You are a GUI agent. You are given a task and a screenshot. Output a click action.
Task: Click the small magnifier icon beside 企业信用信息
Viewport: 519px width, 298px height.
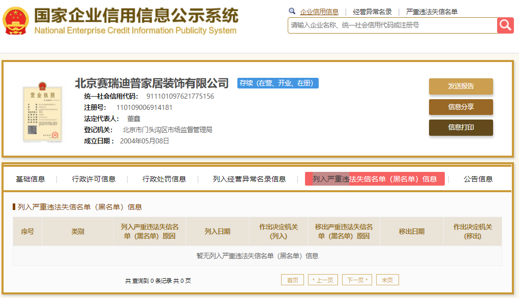click(x=292, y=11)
